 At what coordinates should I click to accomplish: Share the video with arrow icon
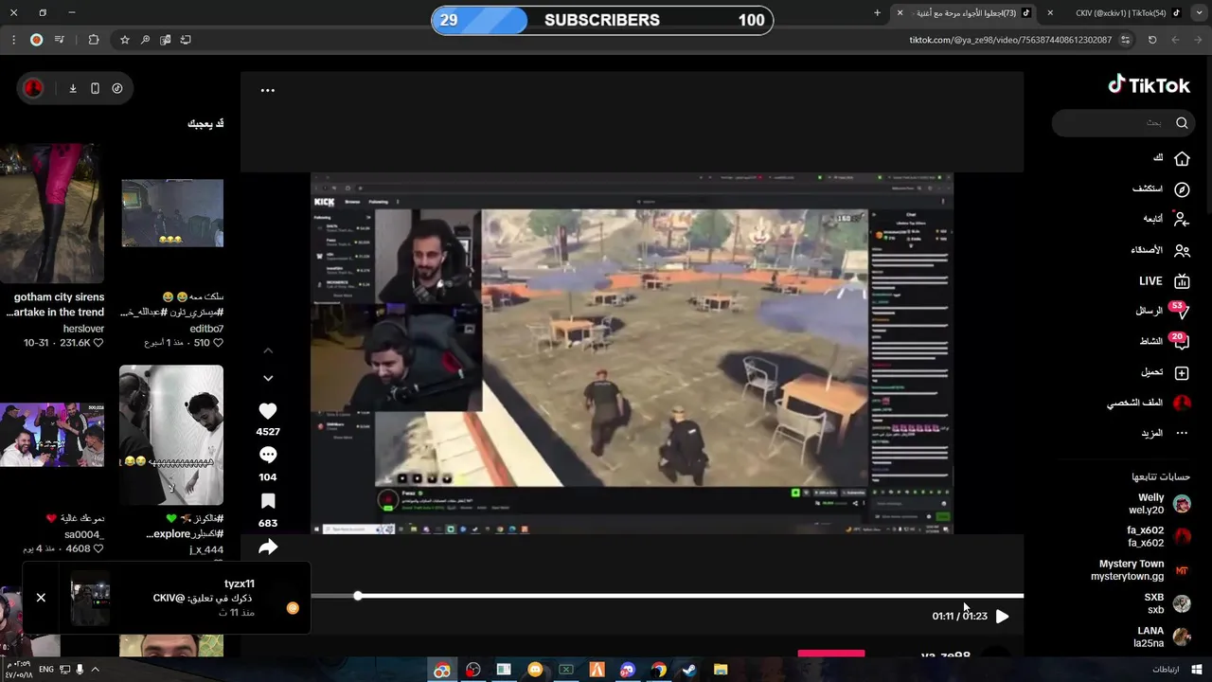[x=268, y=547]
